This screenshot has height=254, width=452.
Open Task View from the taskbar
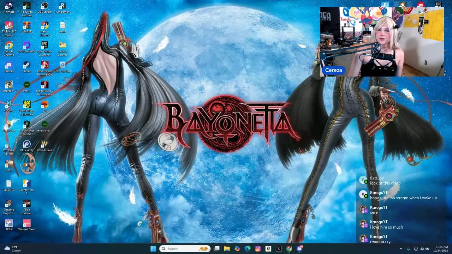[x=216, y=249]
